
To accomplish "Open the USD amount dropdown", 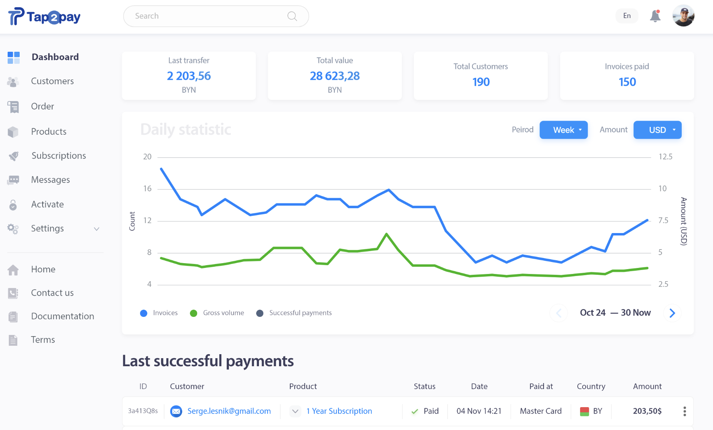I will pyautogui.click(x=658, y=130).
